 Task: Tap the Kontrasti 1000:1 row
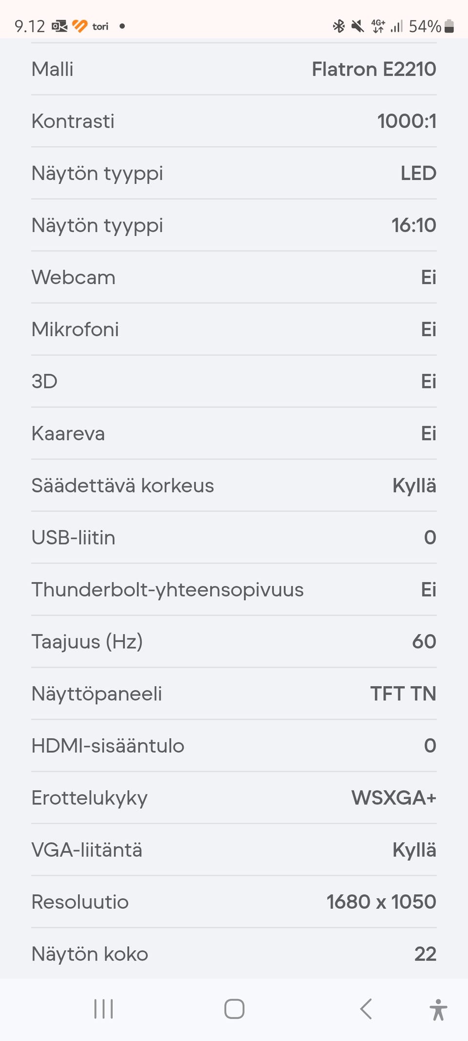(x=234, y=121)
